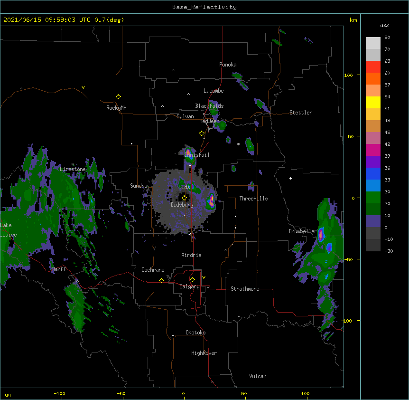Screen dimensions: 409x400
Task: Click the Okotoks label
Action: click(195, 333)
